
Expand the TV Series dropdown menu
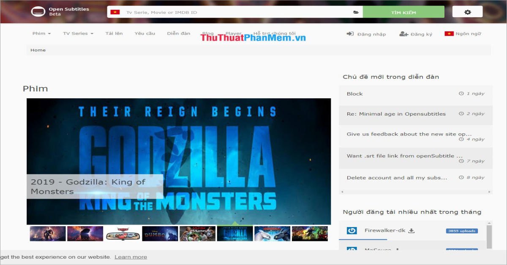78,33
